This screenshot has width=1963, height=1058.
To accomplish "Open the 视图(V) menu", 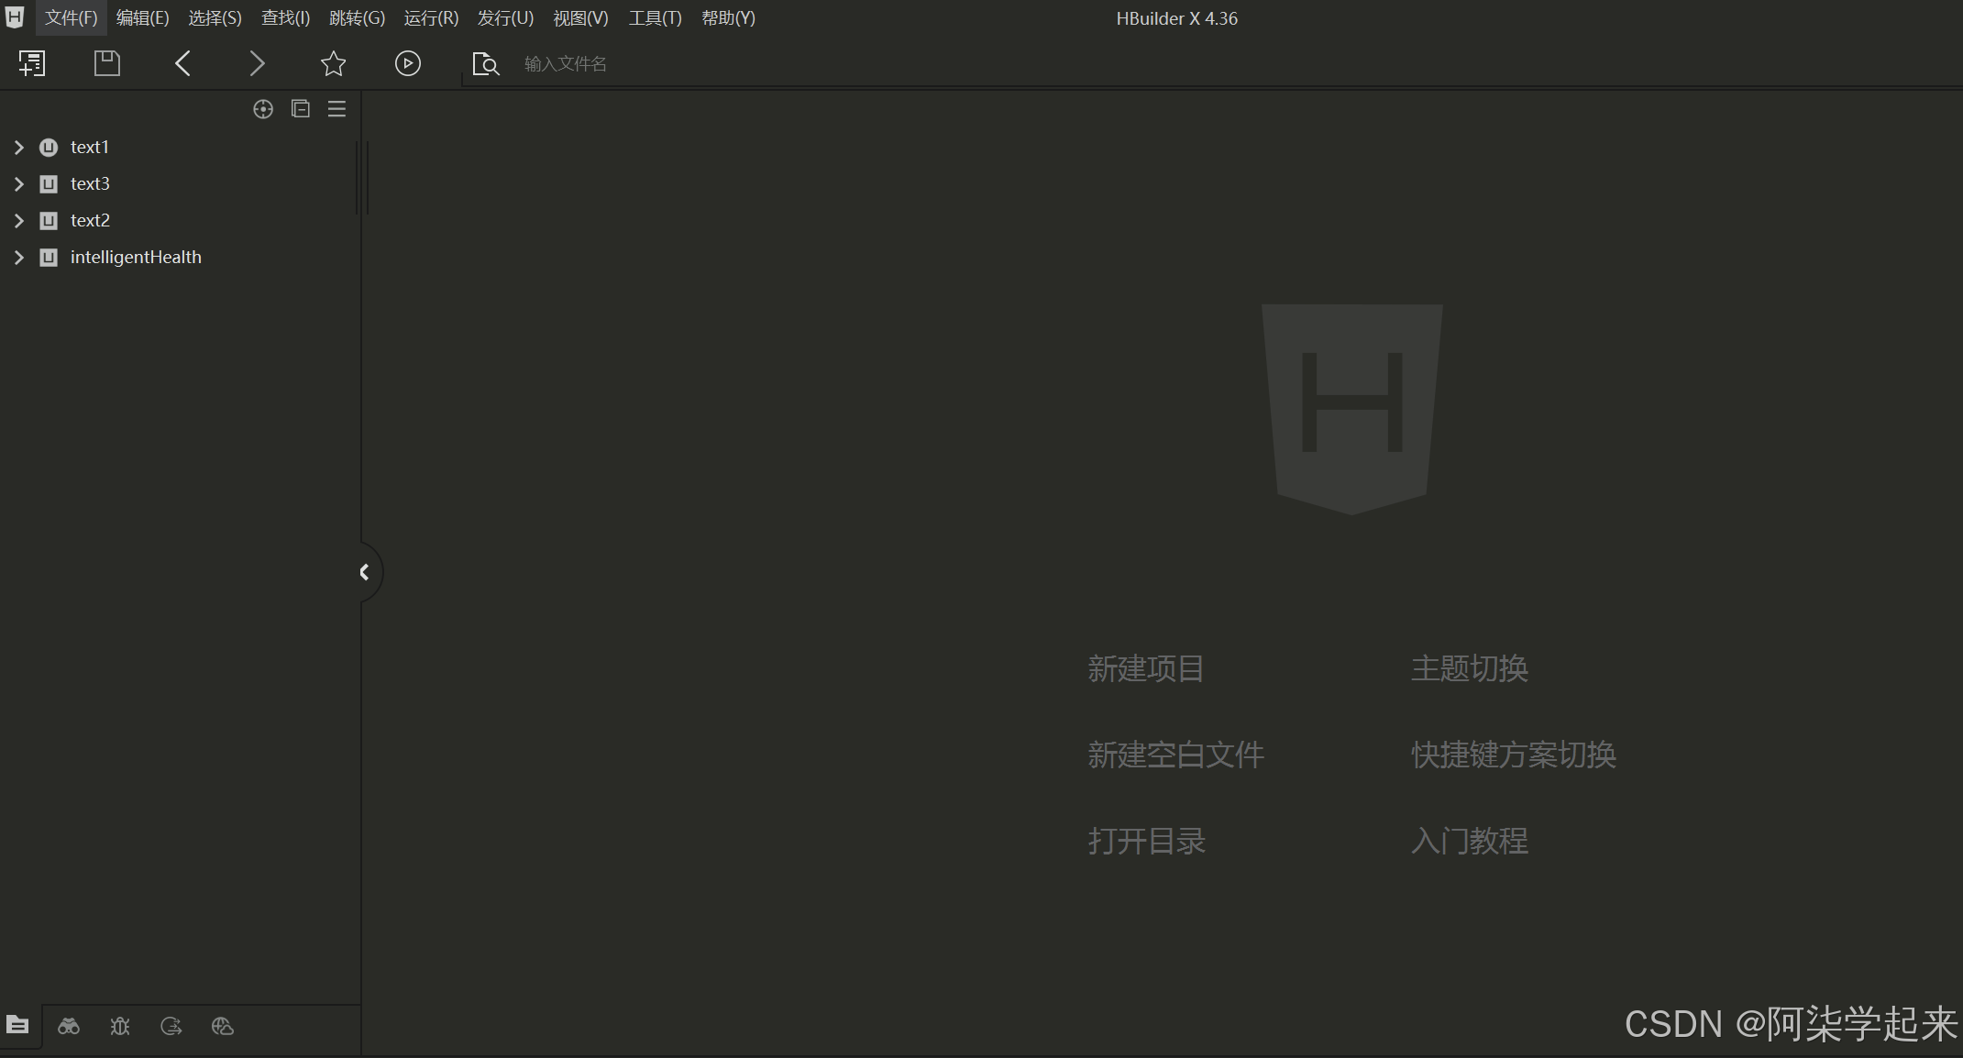I will tap(580, 18).
